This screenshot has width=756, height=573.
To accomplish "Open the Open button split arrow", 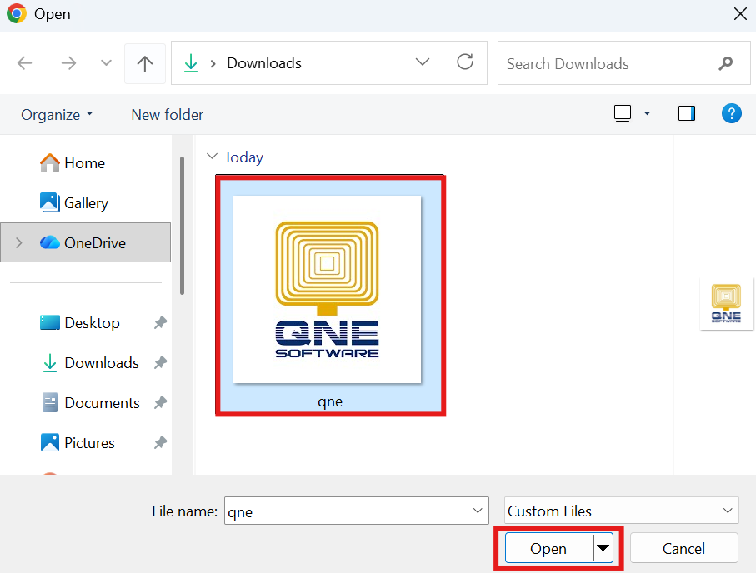I will click(x=603, y=548).
